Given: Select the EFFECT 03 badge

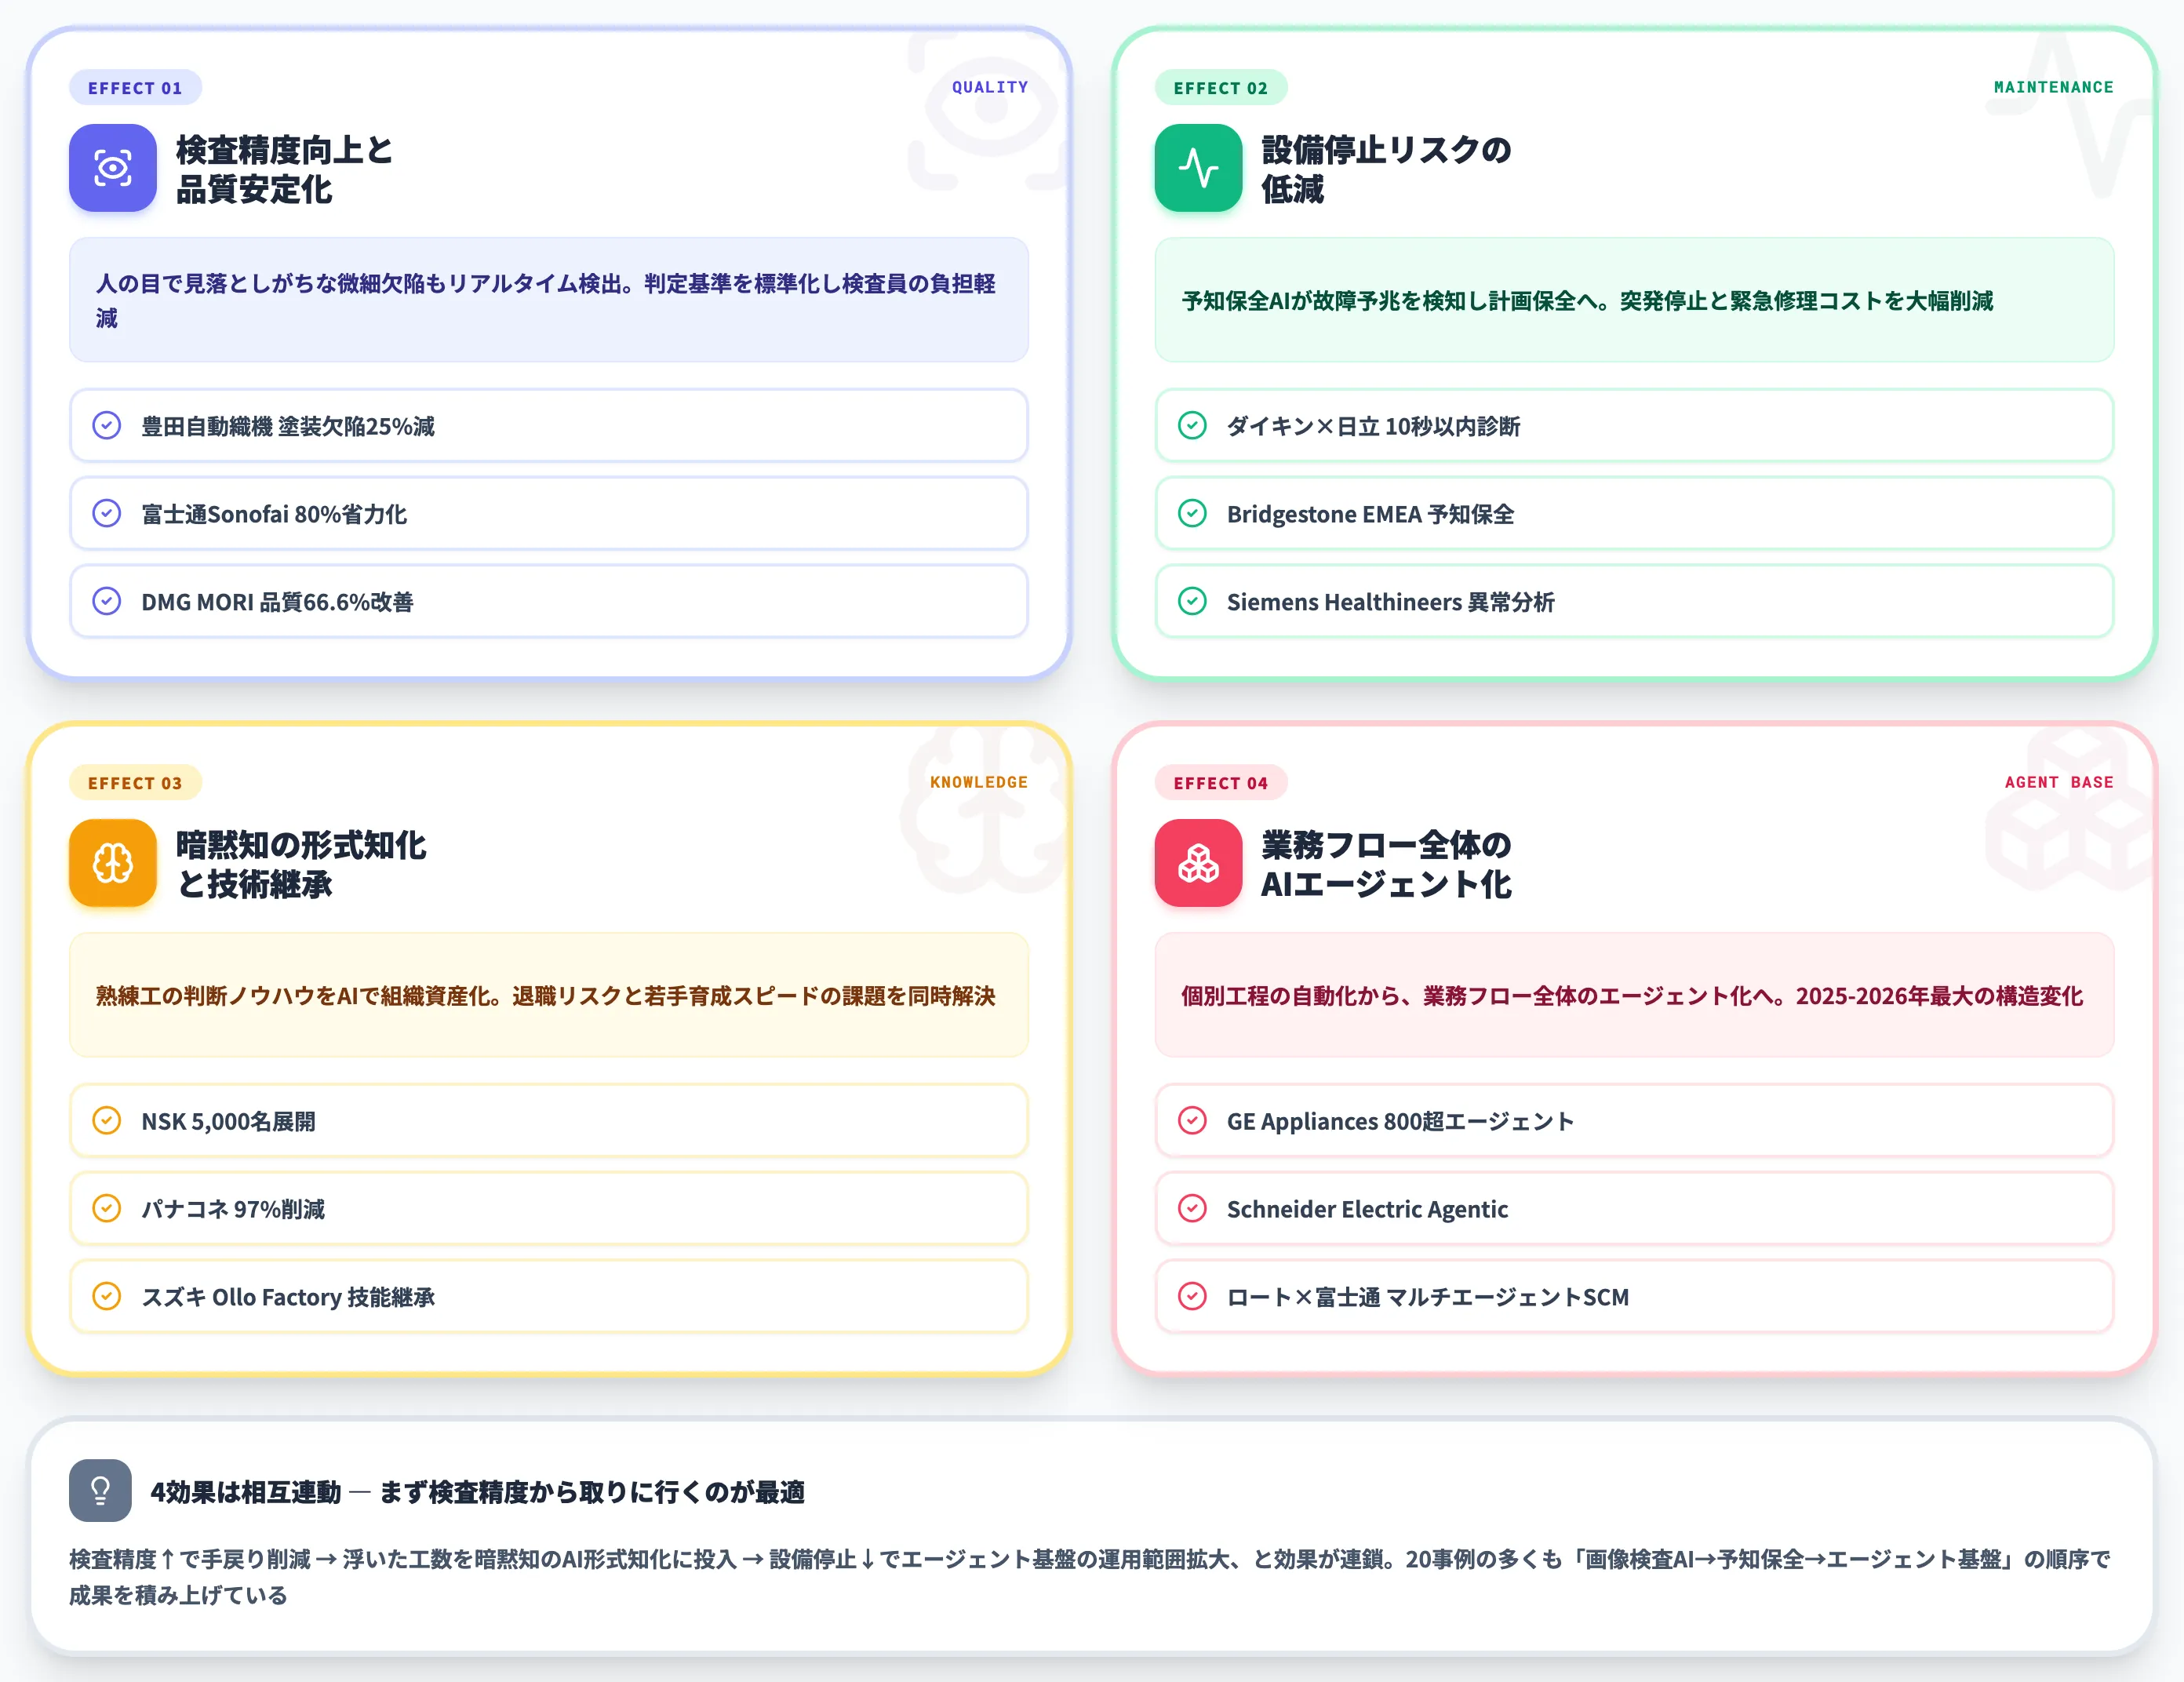Looking at the screenshot, I should [135, 783].
